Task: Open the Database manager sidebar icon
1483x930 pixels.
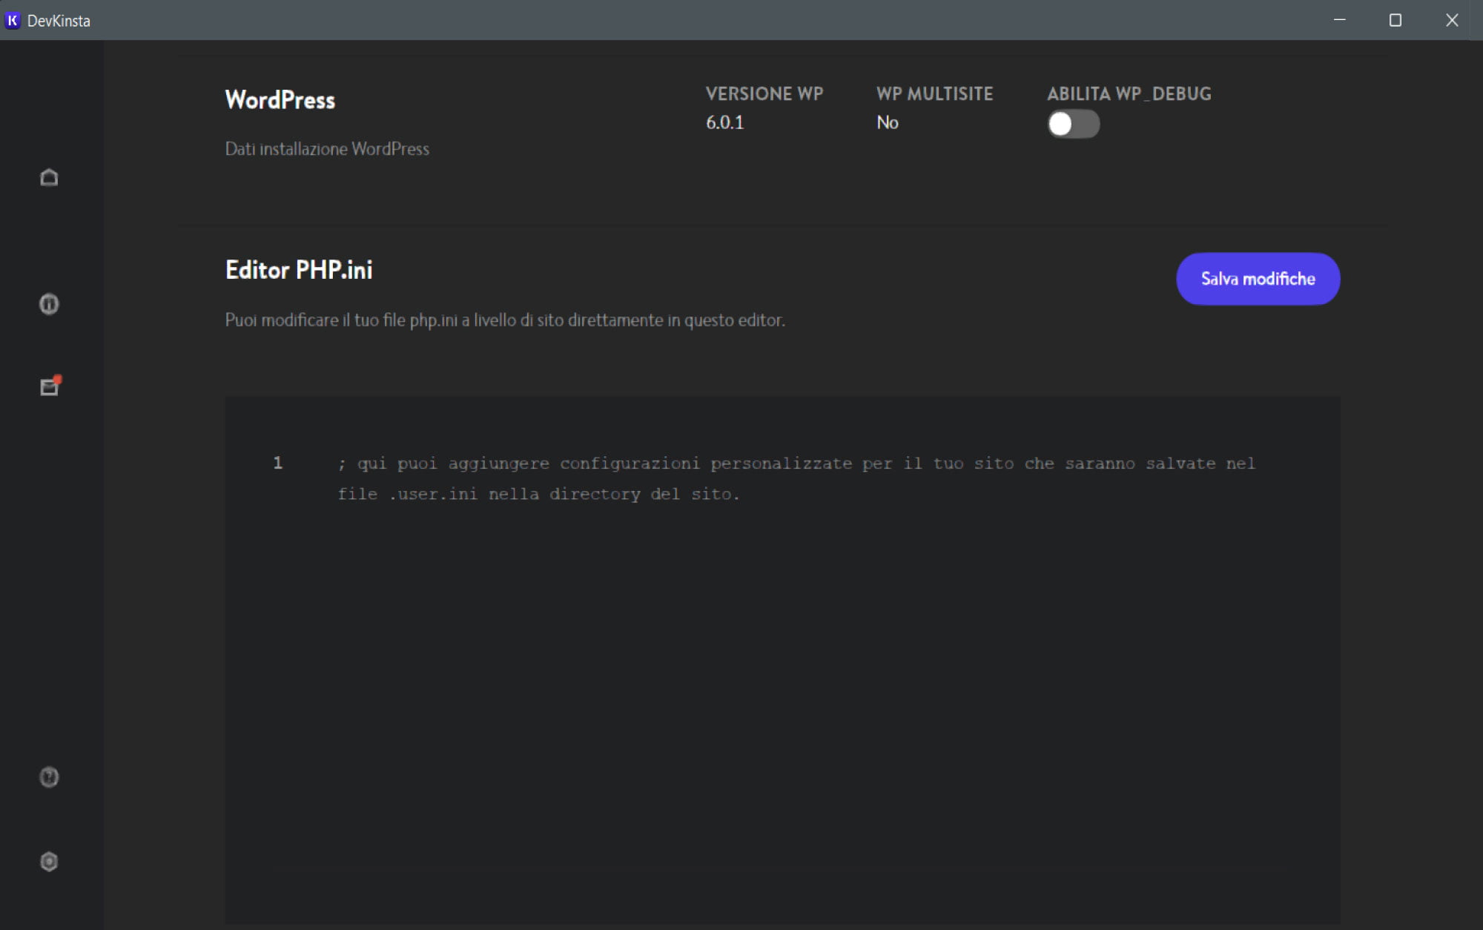Action: [x=49, y=304]
